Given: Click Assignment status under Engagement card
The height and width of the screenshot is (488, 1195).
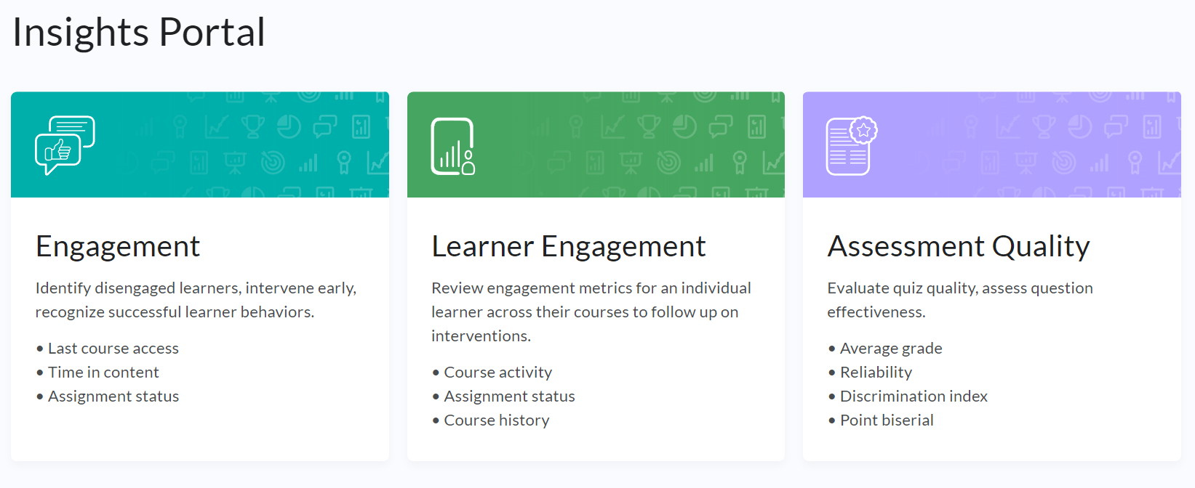Looking at the screenshot, I should click(113, 396).
